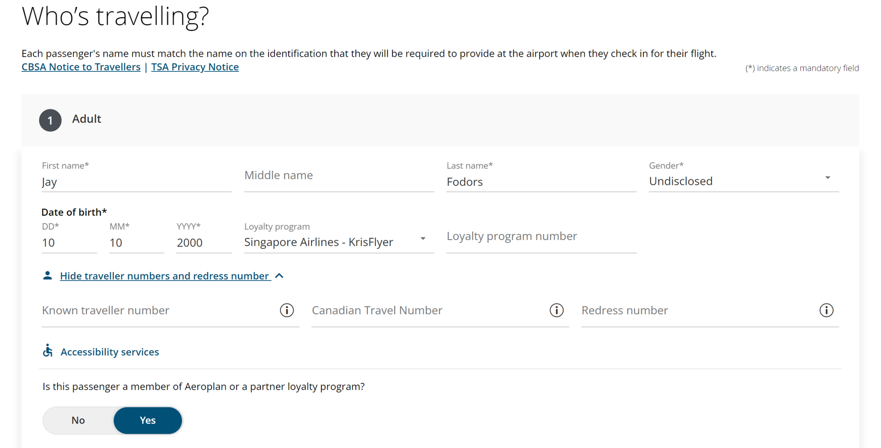This screenshot has width=881, height=448.
Task: Select No for loyalty program membership
Action: click(x=78, y=420)
